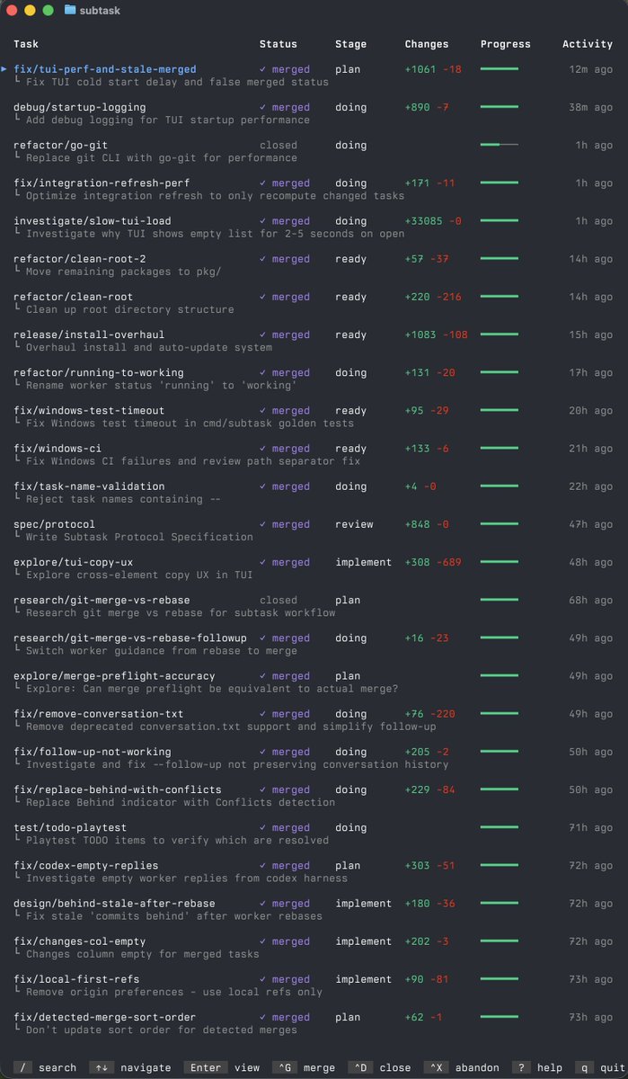Click merged status of debug/startup-logging

(285, 107)
